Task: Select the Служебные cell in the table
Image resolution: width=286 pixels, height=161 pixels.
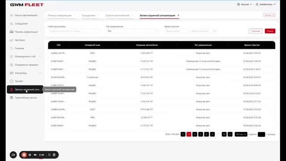Action: point(93,77)
